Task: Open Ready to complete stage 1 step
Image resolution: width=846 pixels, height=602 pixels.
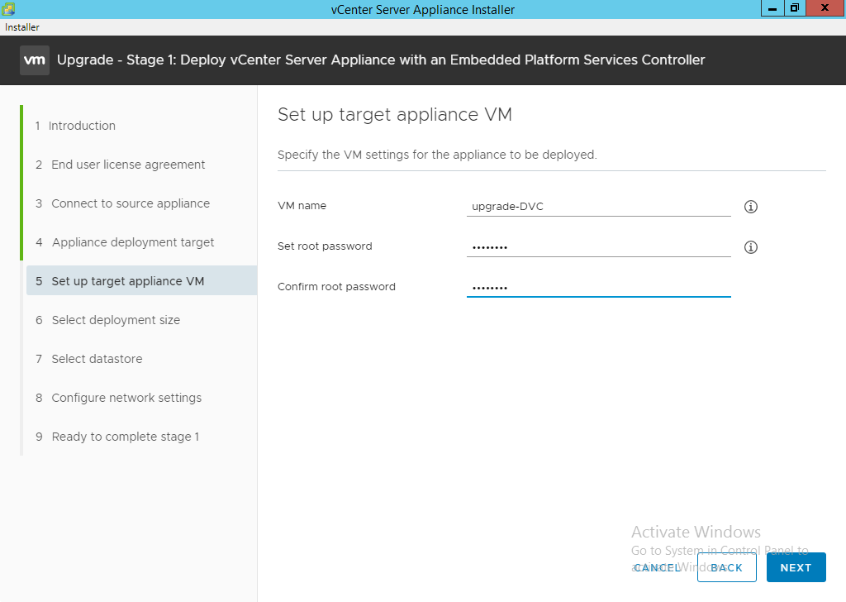Action: pos(117,437)
